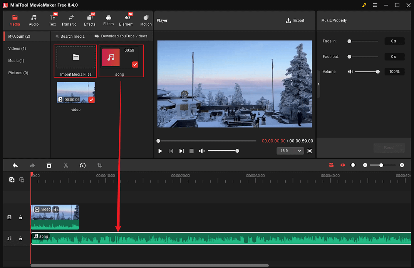
Task: Click the Split scissors tool on timeline toolbar
Action: click(66, 165)
